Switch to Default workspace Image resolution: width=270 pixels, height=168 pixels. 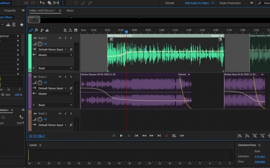[170, 3]
